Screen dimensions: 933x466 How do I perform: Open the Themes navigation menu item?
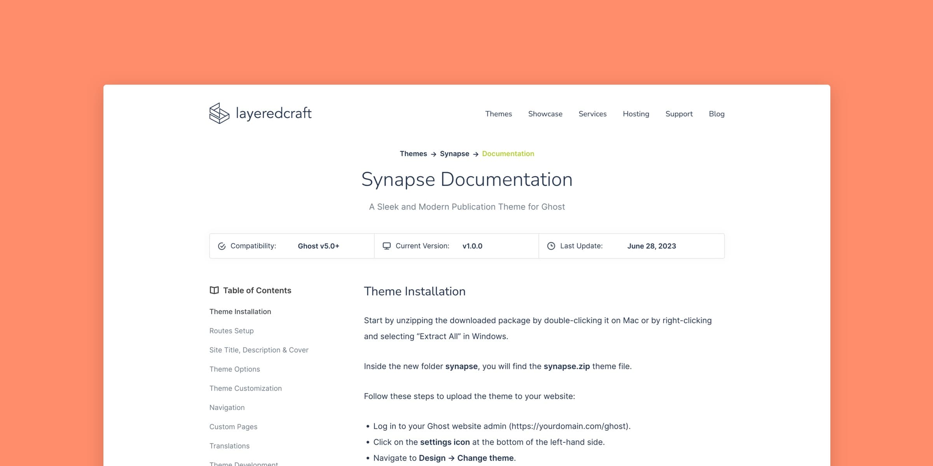498,114
